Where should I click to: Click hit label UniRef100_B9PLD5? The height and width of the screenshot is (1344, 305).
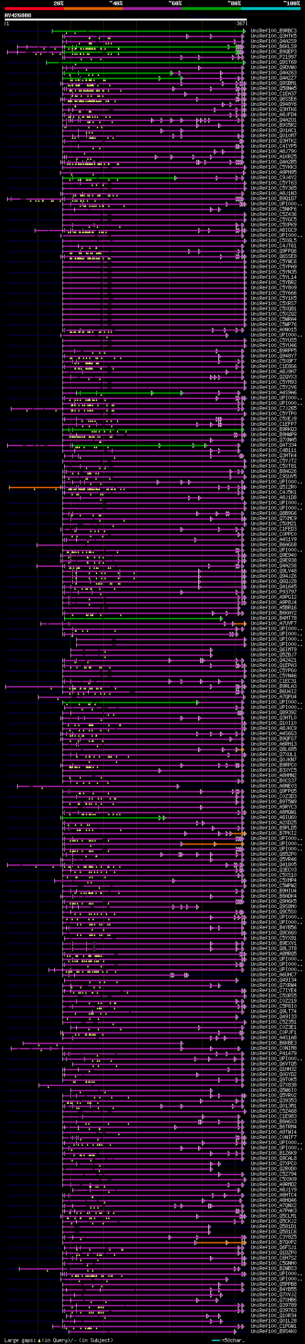(274, 828)
